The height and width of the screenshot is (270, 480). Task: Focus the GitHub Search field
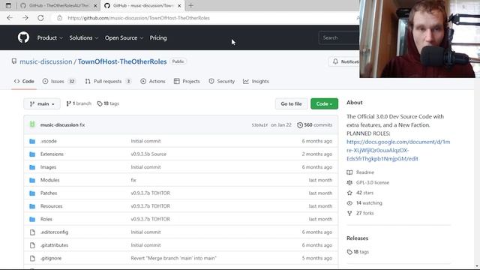pos(339,38)
